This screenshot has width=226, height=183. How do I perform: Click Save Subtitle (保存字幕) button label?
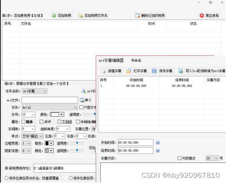tap(166, 71)
